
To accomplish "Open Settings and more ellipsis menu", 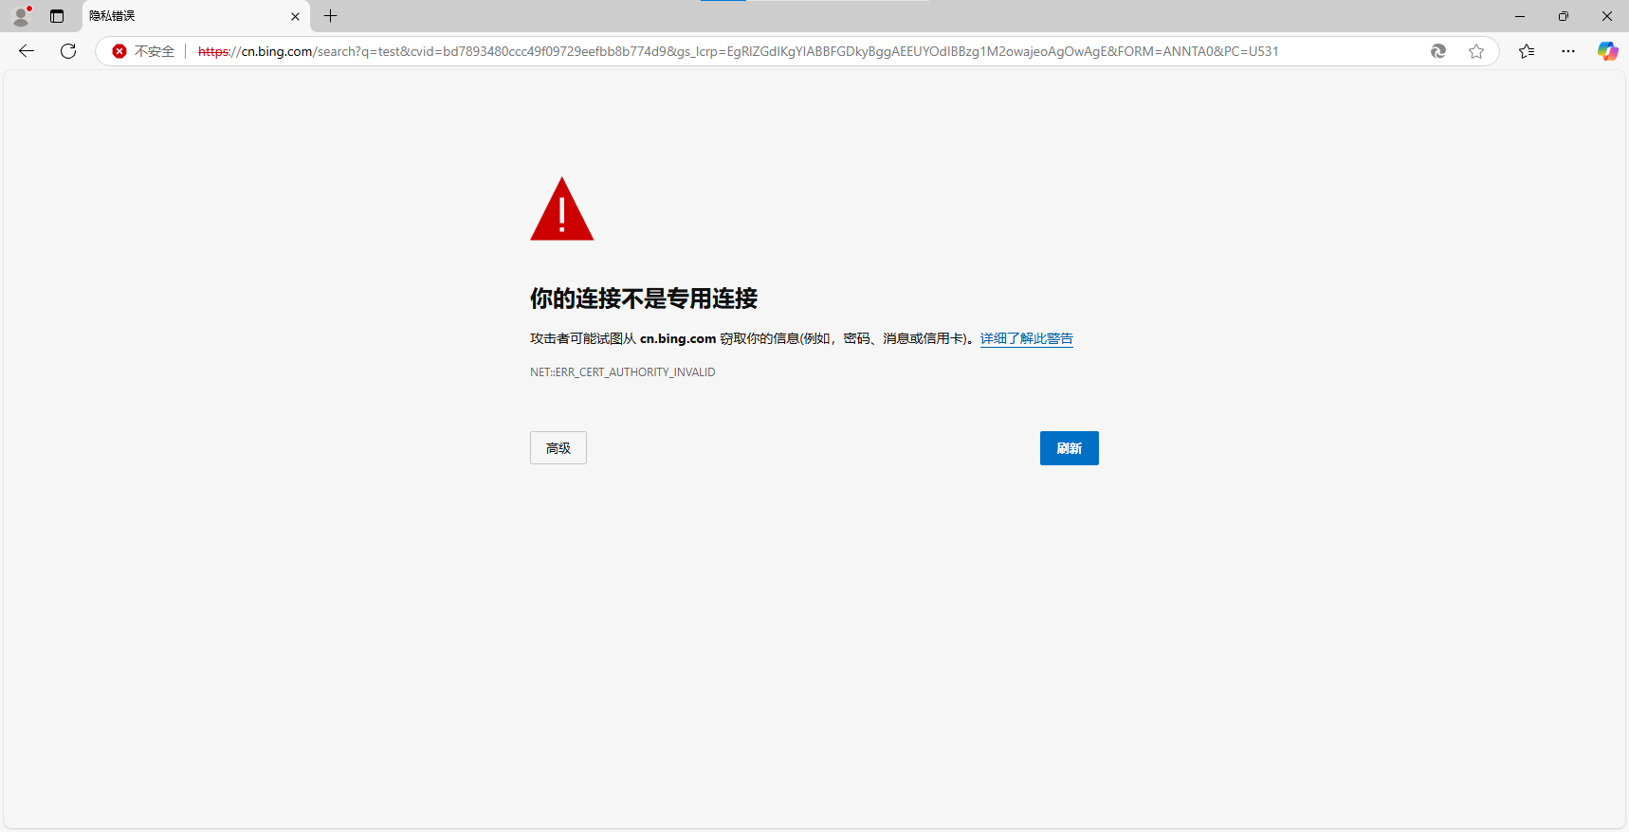I will 1568,51.
